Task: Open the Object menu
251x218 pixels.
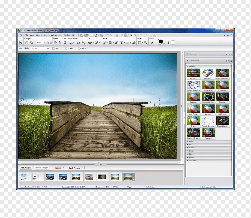Action: (39, 35)
